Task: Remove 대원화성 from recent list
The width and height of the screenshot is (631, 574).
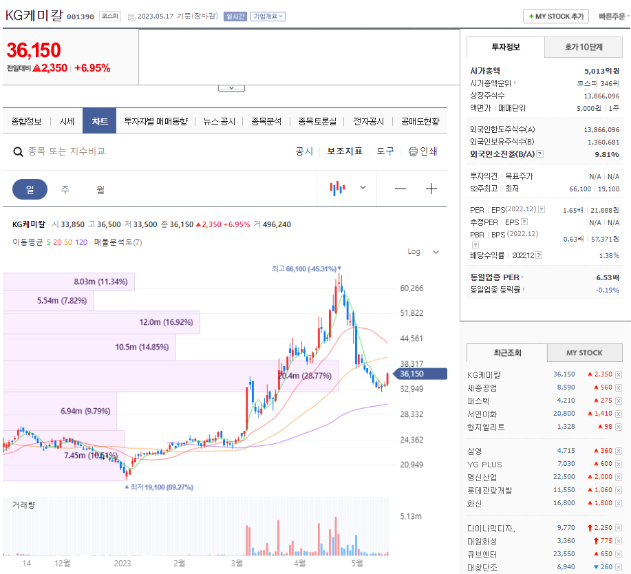Action: coord(619,541)
